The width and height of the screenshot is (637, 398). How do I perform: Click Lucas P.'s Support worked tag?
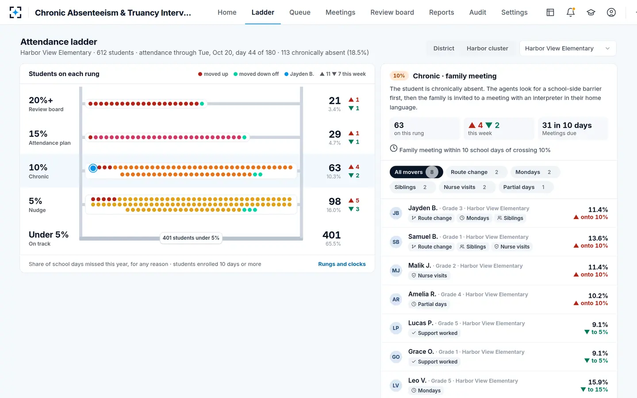434,333
